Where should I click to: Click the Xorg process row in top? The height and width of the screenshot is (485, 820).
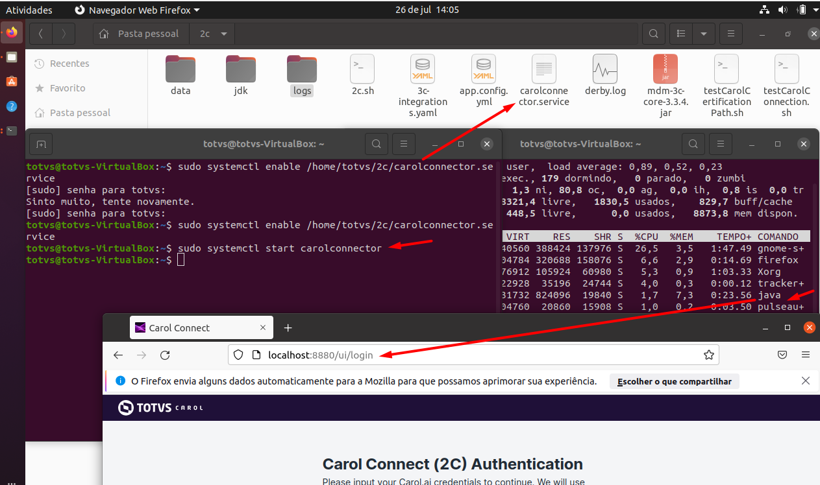(x=656, y=272)
